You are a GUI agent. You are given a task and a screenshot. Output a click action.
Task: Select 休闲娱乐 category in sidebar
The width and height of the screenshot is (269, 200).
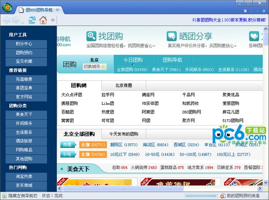[26, 123]
